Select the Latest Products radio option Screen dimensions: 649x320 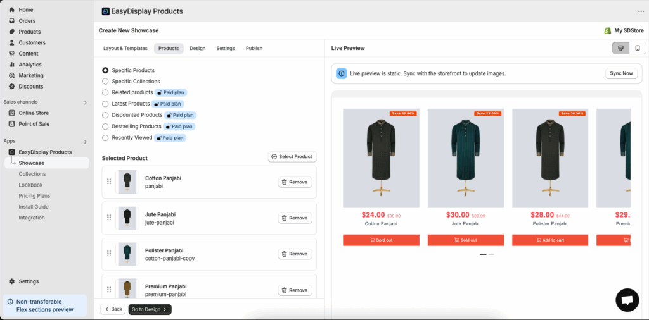tap(105, 104)
